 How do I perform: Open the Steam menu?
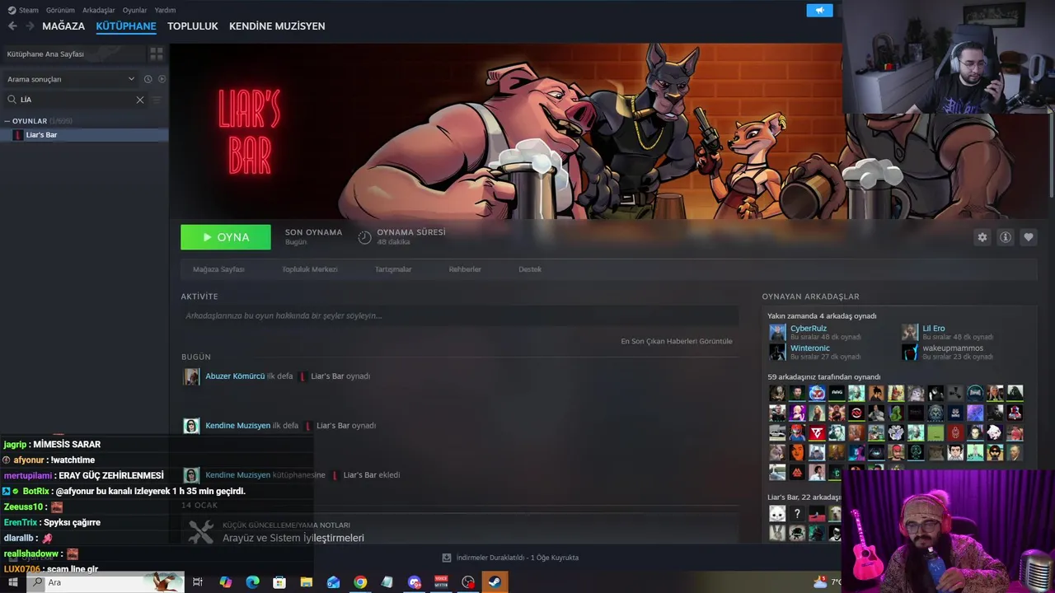pos(23,10)
